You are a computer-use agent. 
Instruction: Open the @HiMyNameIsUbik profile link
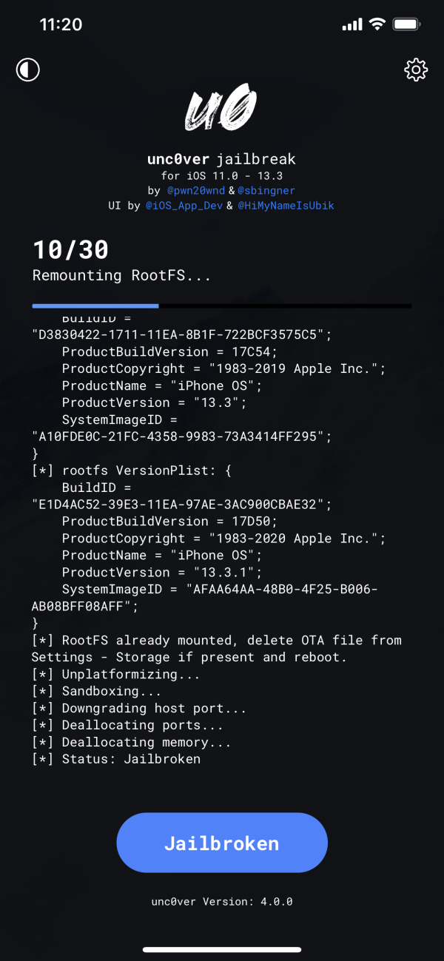point(286,206)
